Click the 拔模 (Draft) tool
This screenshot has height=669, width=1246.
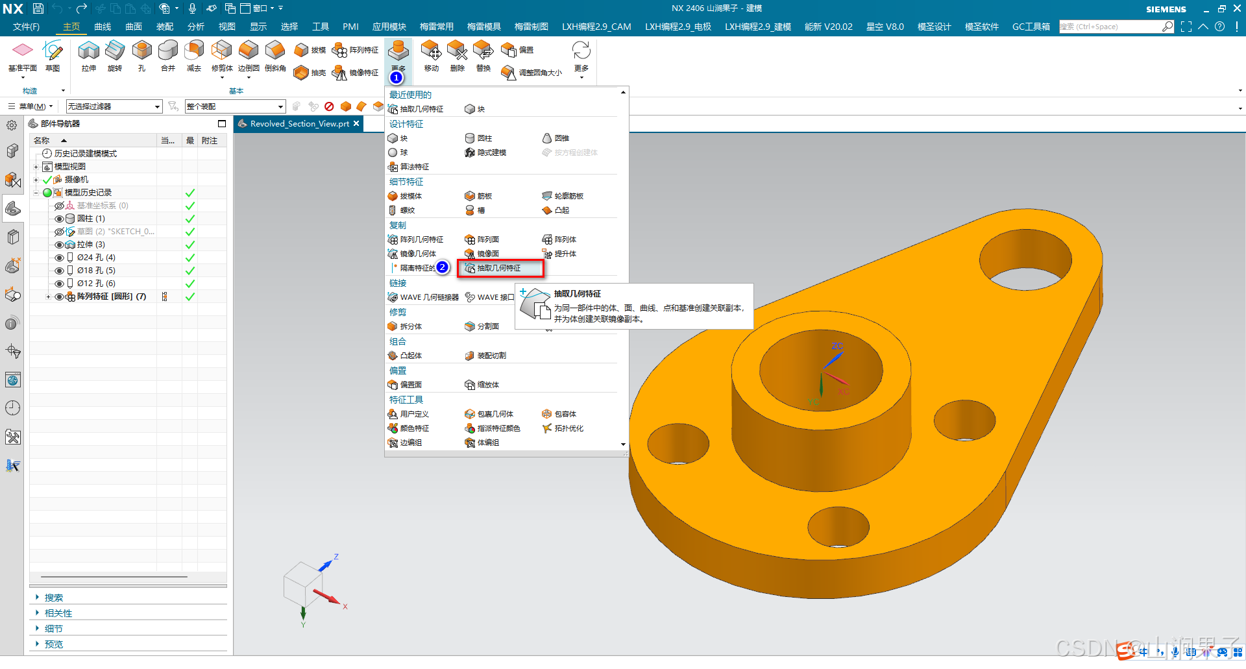pos(310,50)
